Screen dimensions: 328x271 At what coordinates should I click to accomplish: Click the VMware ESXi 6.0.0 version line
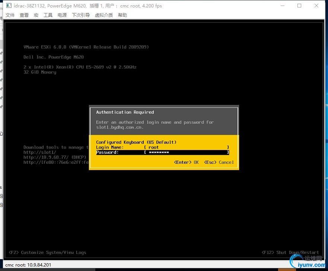pyautogui.click(x=86, y=47)
